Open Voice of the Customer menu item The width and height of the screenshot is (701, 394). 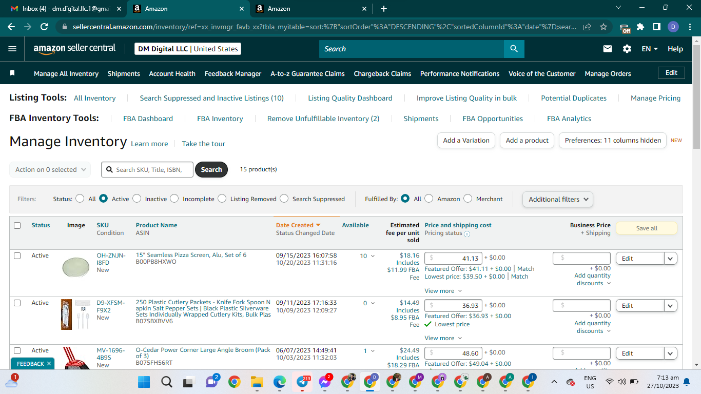542,73
